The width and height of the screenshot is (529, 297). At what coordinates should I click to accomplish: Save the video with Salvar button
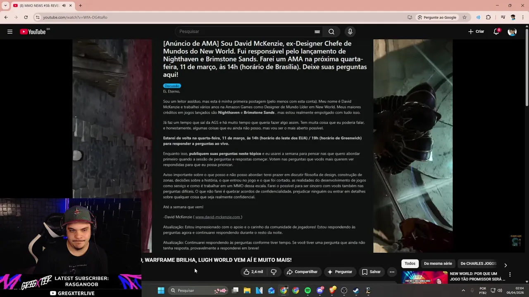[371, 272]
